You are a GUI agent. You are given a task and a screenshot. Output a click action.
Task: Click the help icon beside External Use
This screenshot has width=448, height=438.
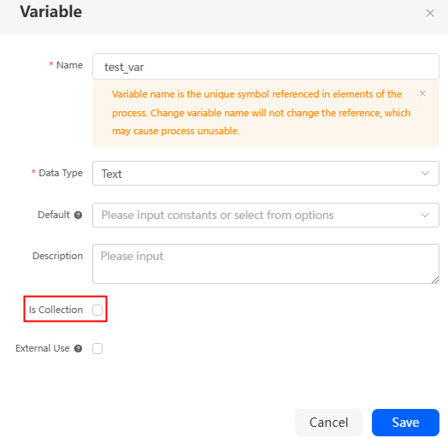pyautogui.click(x=78, y=348)
